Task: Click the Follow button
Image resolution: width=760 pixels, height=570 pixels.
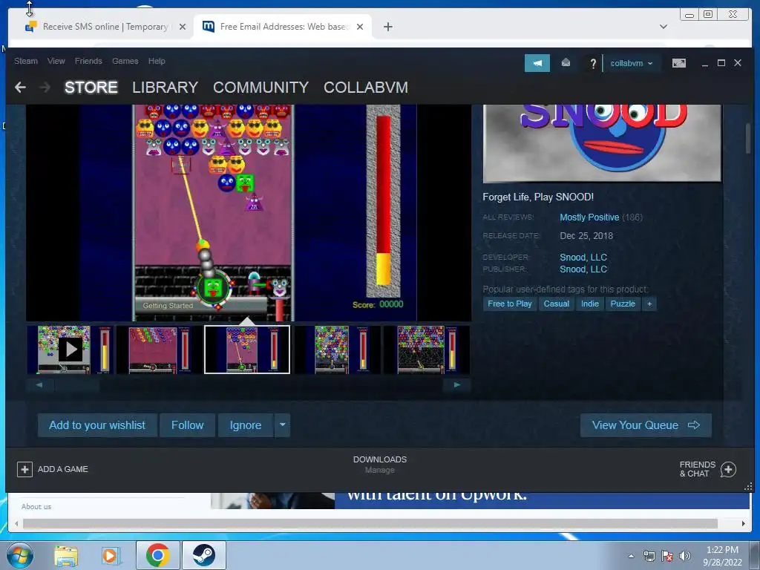Action: (x=187, y=425)
